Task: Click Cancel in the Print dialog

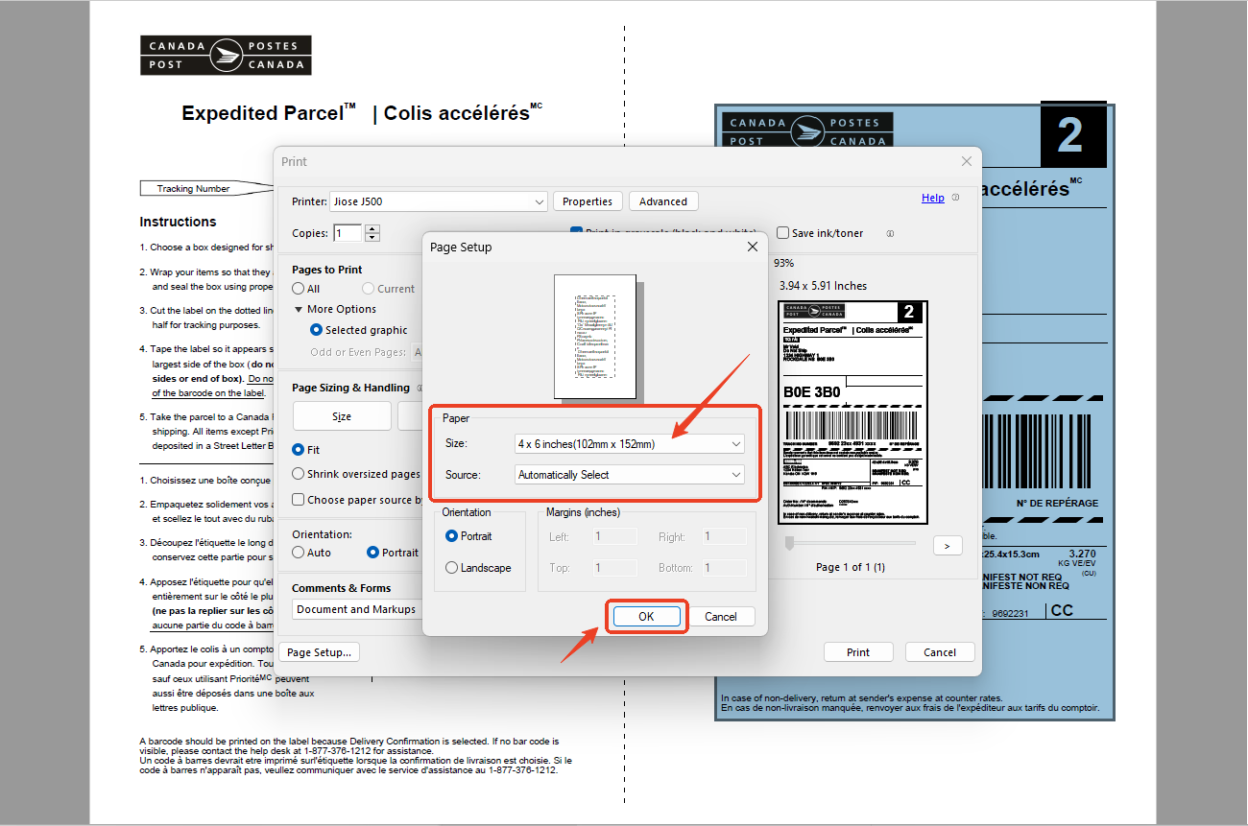Action: point(940,652)
